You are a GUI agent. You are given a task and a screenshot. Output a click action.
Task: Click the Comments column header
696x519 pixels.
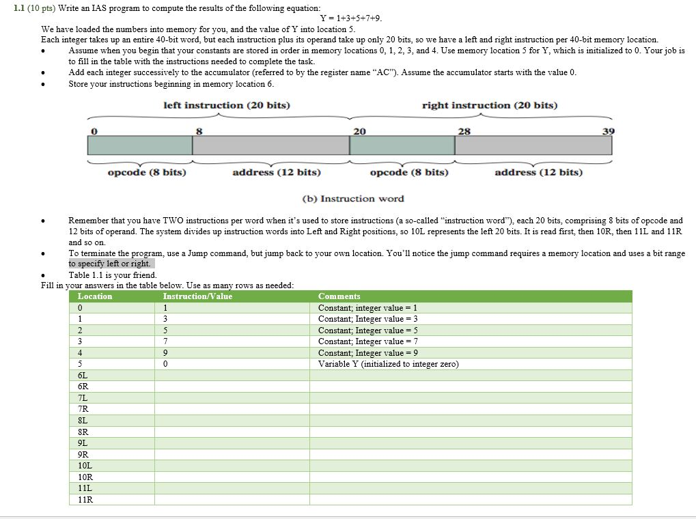tap(336, 296)
